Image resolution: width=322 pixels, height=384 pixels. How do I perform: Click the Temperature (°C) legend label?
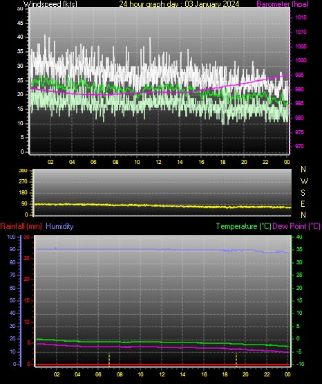point(243,226)
